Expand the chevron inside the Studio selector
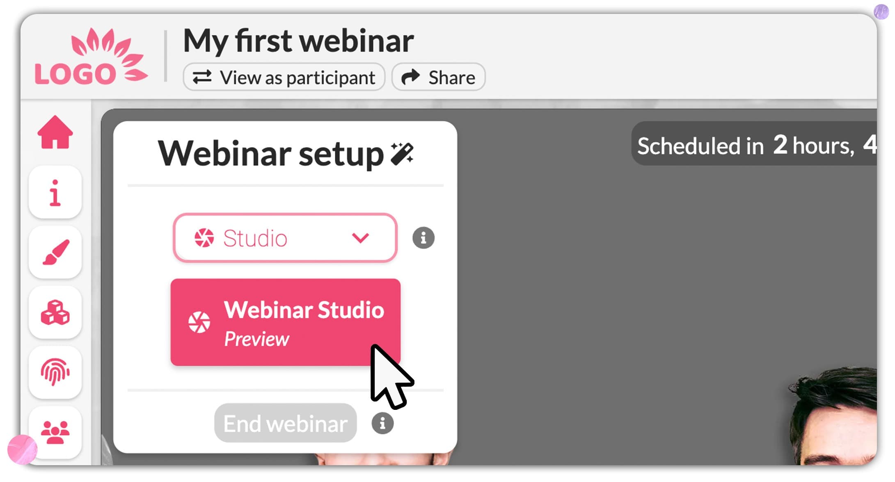Image resolution: width=895 pixels, height=482 pixels. (361, 239)
